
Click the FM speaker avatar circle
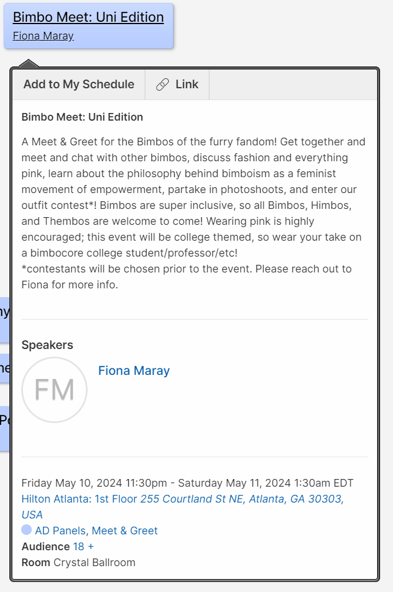coord(54,390)
